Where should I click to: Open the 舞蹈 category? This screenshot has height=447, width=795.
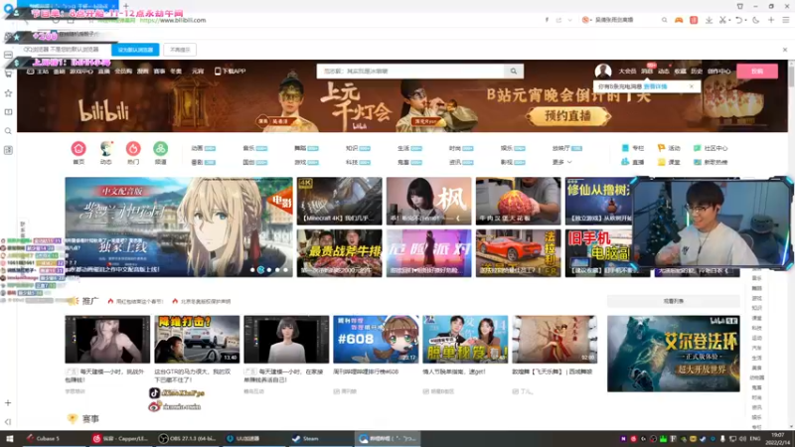click(x=300, y=148)
